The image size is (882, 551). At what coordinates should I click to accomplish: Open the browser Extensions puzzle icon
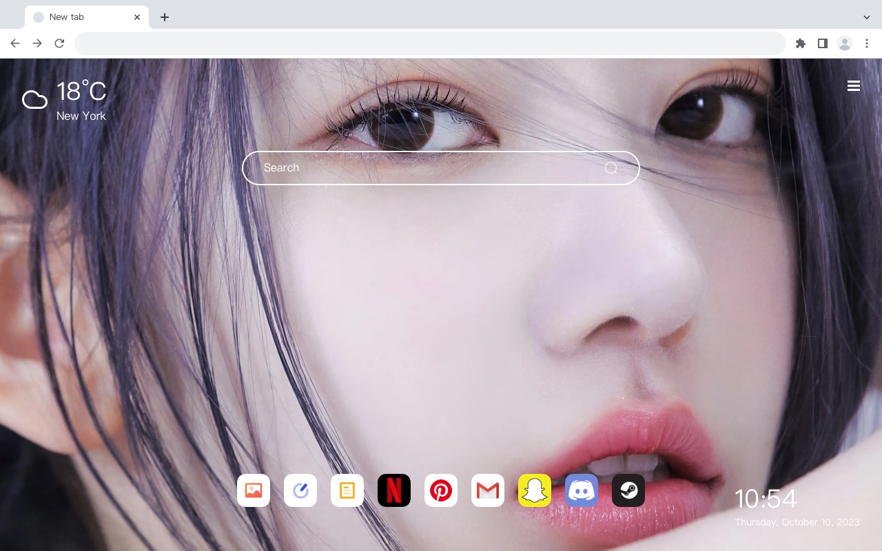click(x=800, y=43)
